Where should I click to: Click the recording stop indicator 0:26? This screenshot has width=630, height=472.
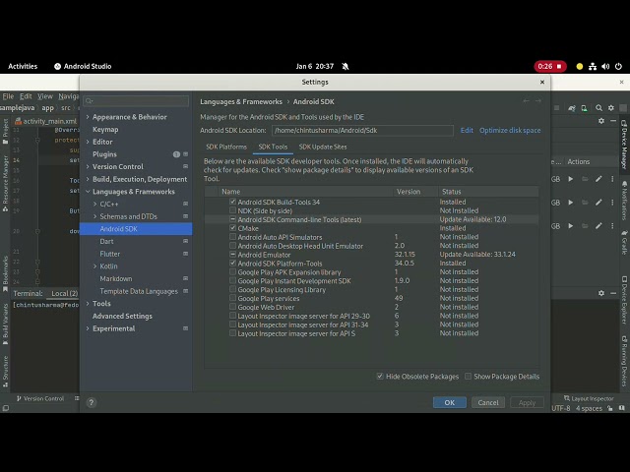click(x=550, y=66)
